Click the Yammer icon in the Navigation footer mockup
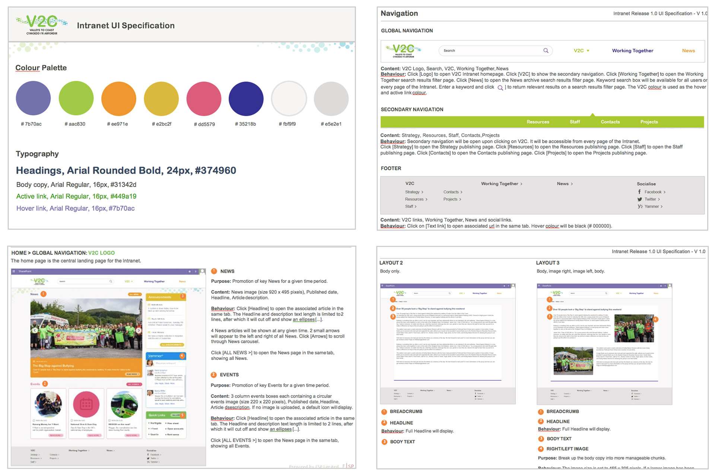 pyautogui.click(x=640, y=206)
